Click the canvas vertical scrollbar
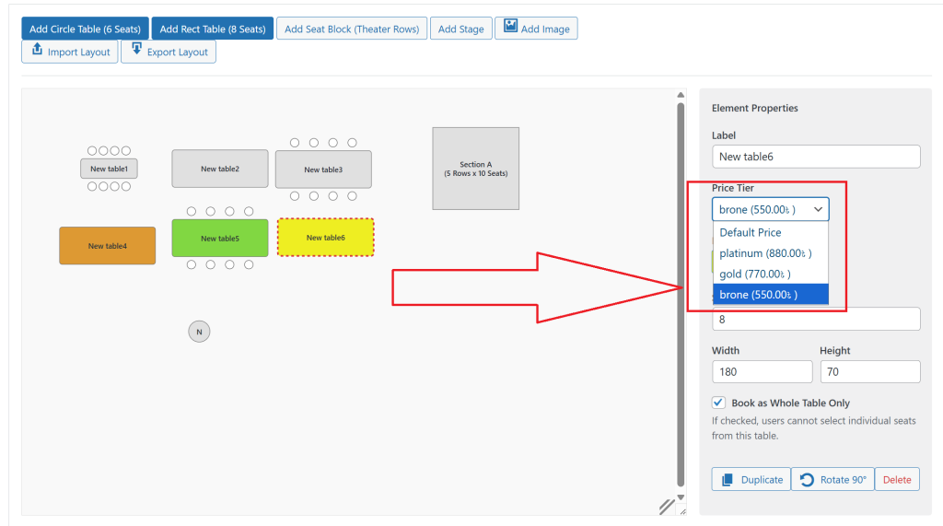Image resolution: width=943 pixels, height=526 pixels. click(681, 295)
